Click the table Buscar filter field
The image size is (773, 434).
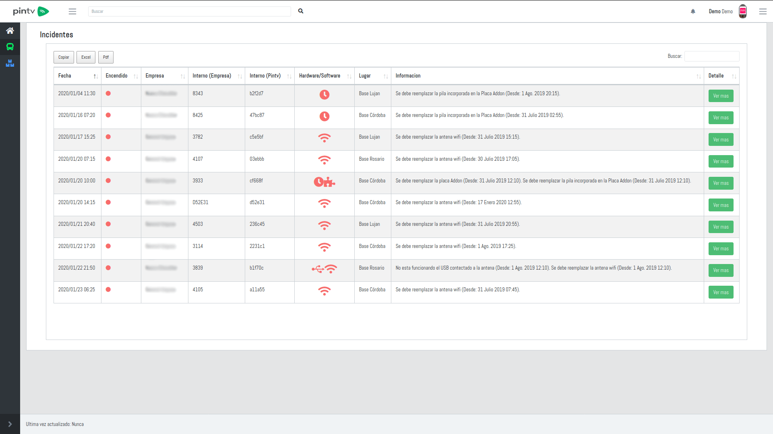click(x=711, y=56)
